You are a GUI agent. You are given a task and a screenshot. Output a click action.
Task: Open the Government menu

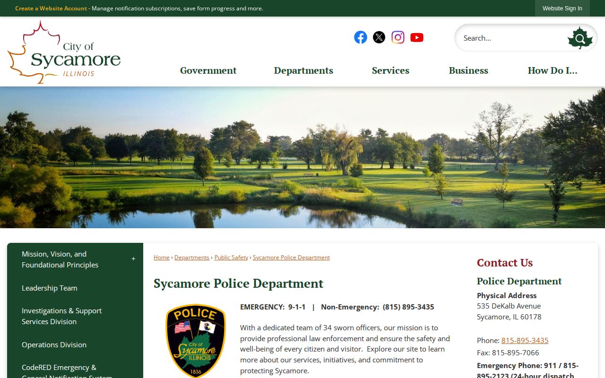[208, 70]
